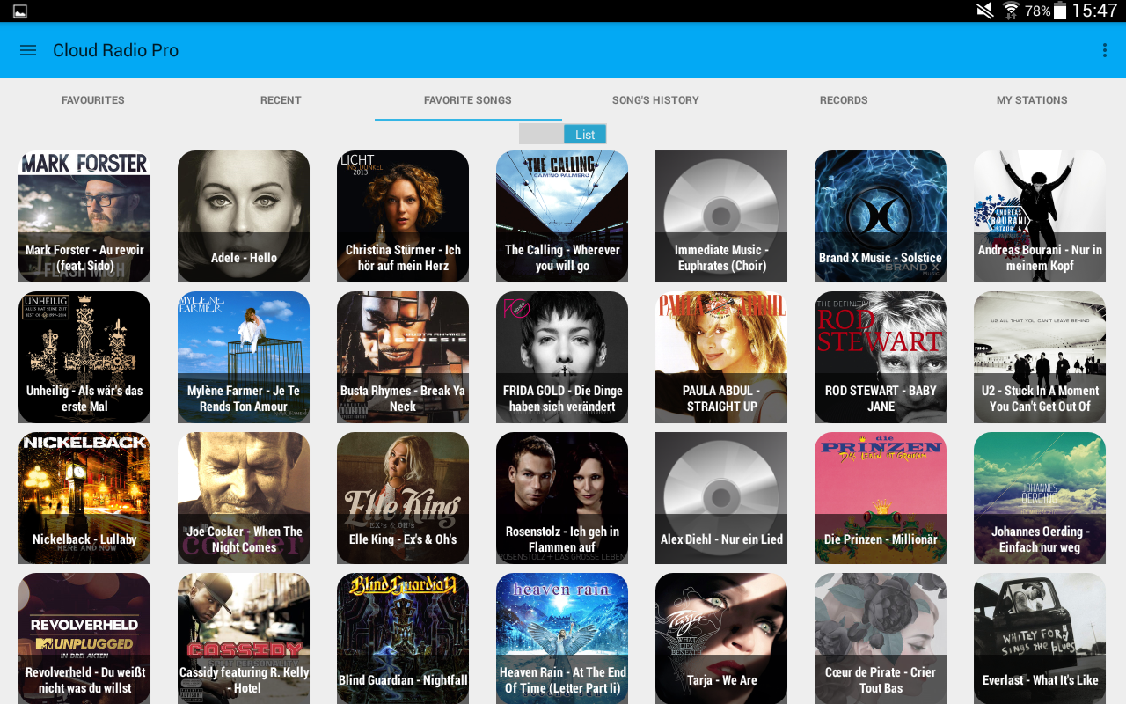Open the three-dot overflow menu
The width and height of the screenshot is (1126, 704).
click(x=1104, y=50)
